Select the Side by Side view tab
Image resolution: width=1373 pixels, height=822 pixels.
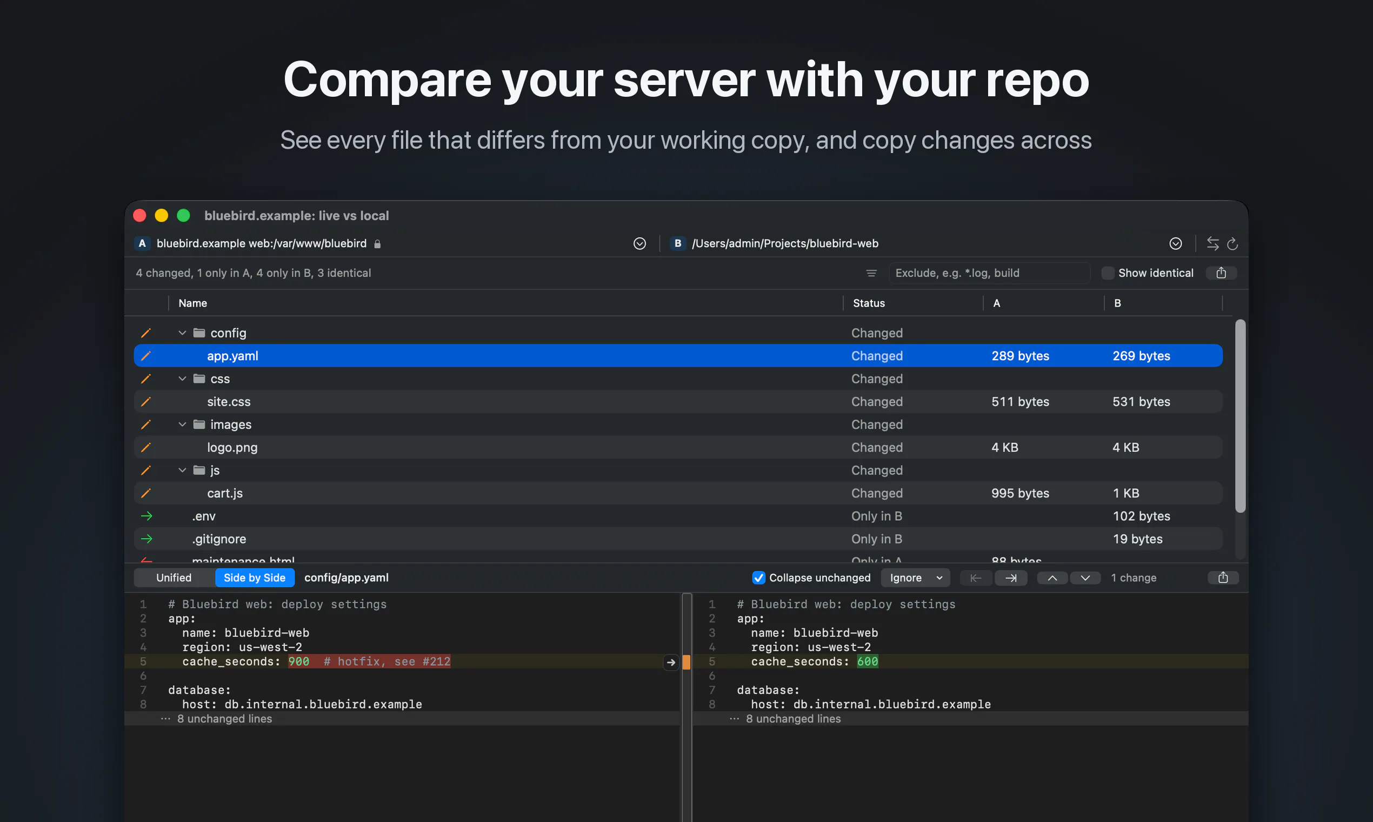pos(255,578)
